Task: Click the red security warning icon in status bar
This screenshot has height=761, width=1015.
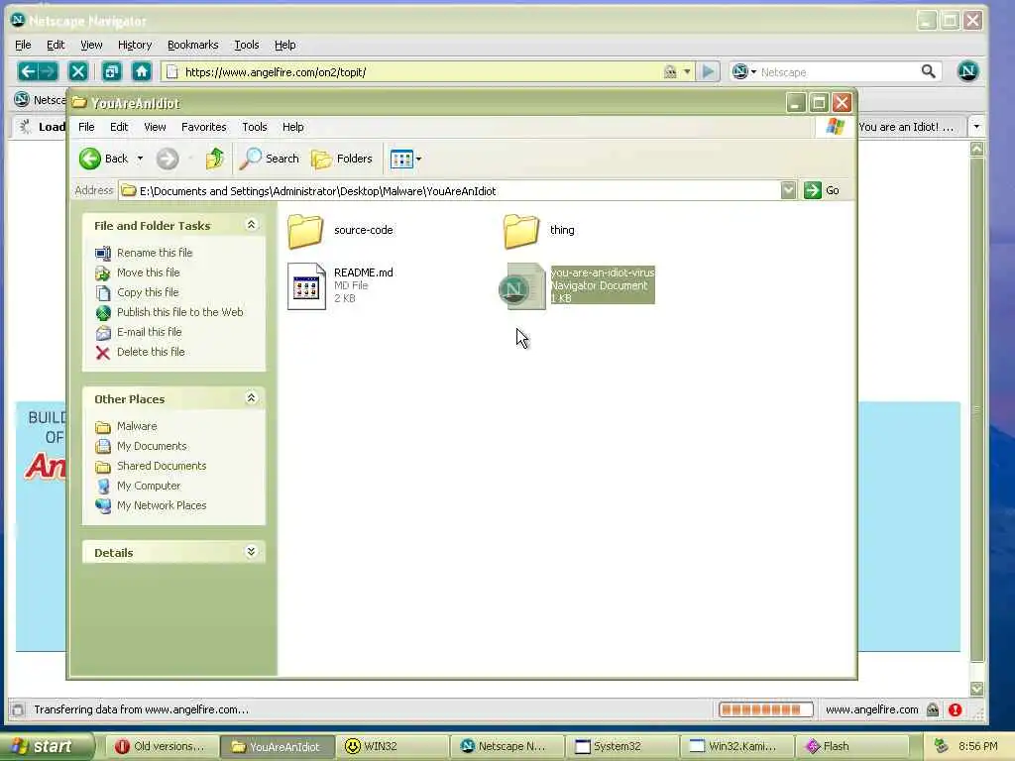Action: 955,709
